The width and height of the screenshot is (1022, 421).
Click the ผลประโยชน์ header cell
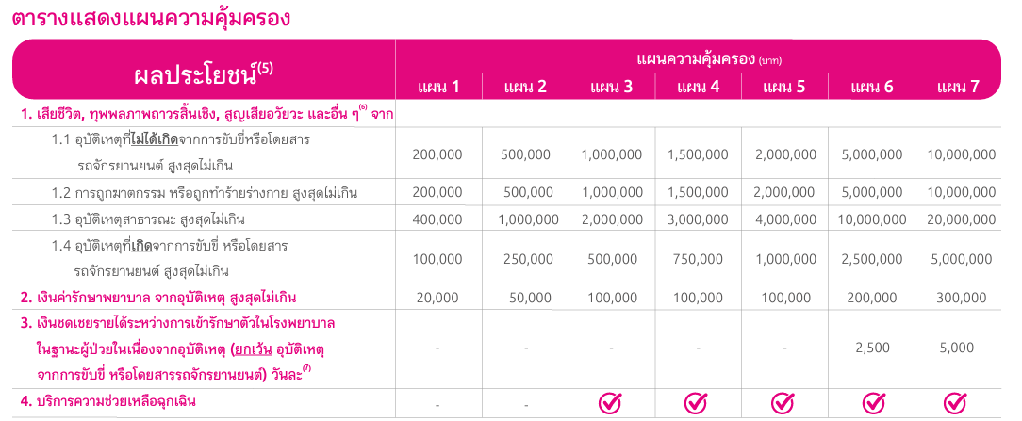[x=204, y=71]
